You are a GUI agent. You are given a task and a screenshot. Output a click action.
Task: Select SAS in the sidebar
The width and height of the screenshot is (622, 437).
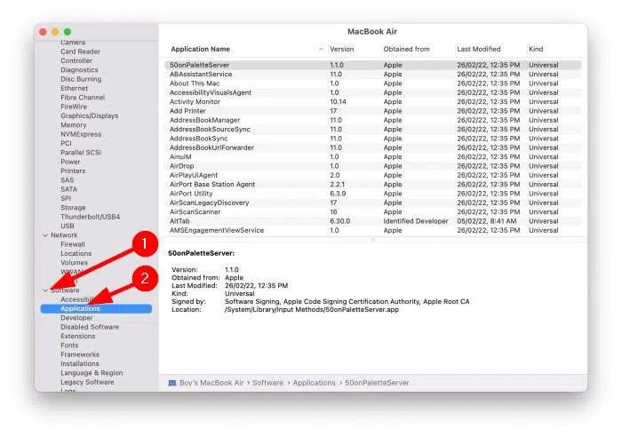tap(67, 180)
